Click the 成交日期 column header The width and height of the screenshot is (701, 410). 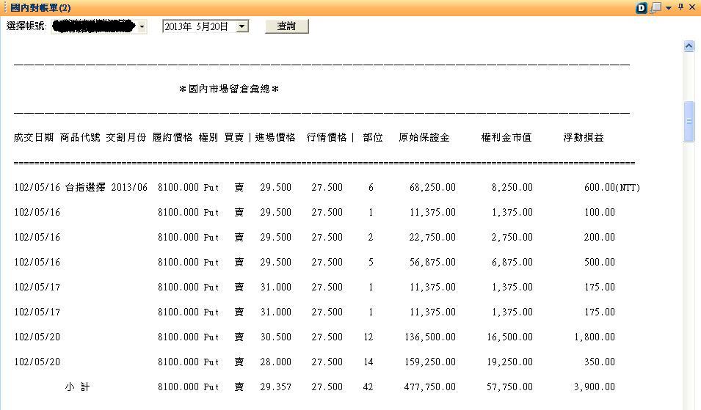point(34,138)
